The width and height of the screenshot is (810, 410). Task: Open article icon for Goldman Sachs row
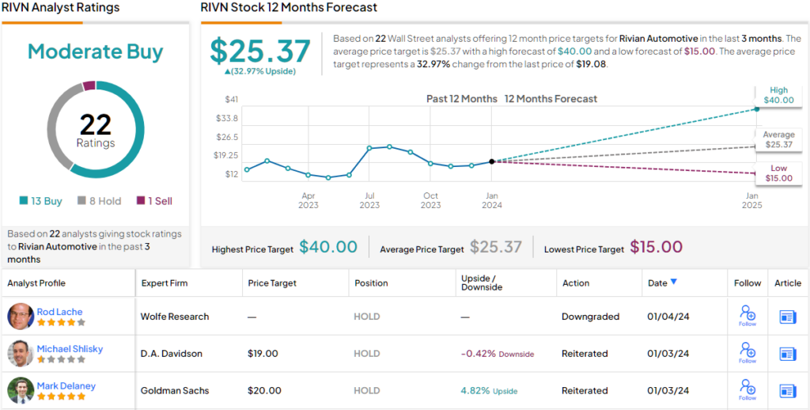[x=787, y=391]
